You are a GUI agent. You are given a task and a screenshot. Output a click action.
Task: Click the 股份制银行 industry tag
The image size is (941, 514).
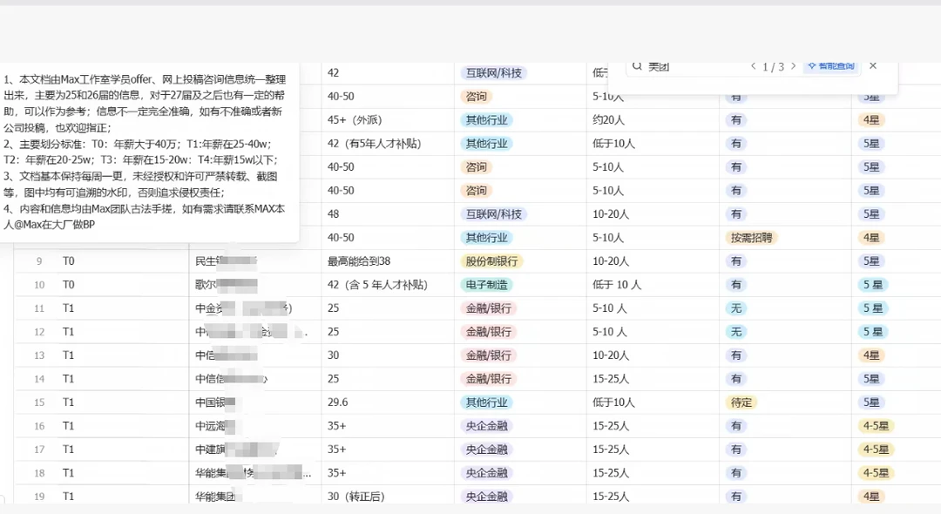[491, 260]
